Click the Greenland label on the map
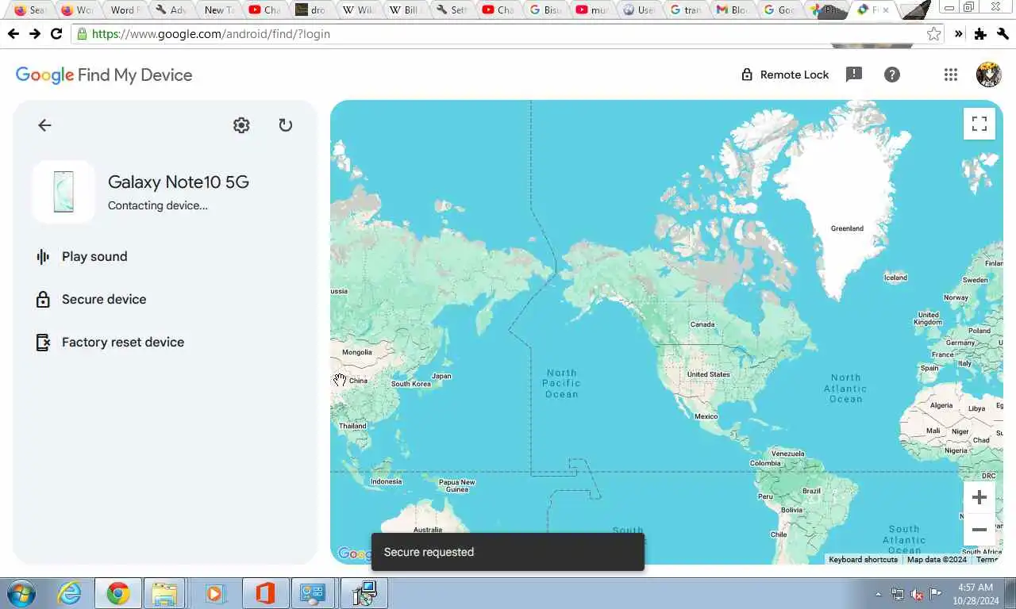 point(847,228)
